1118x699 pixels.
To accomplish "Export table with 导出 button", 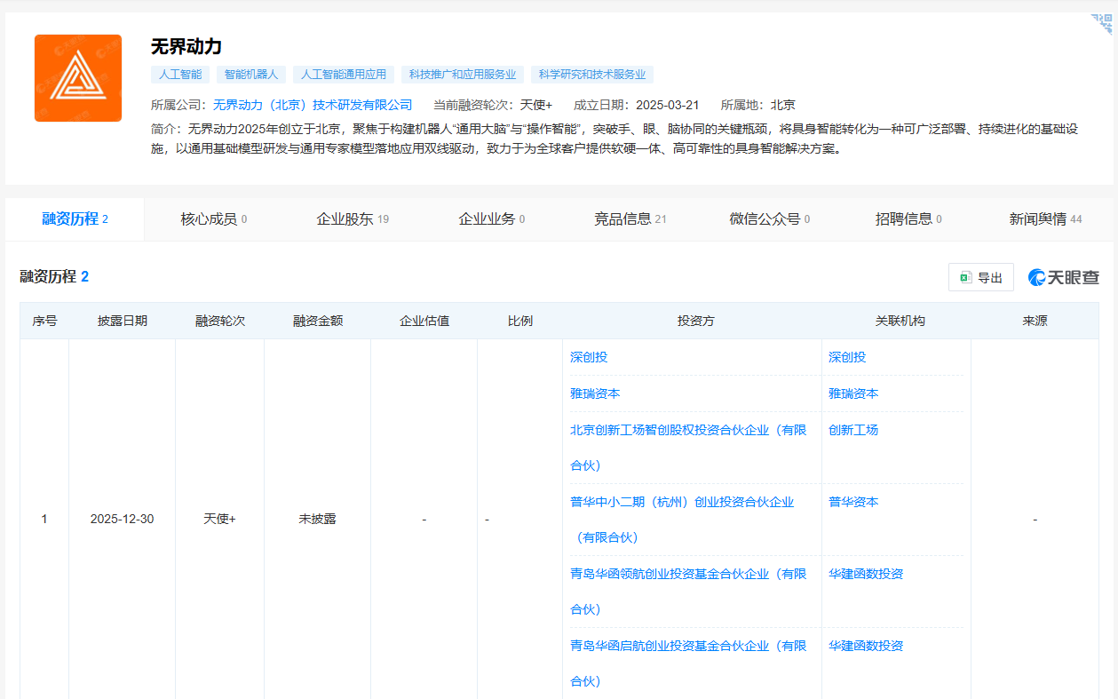I will [x=981, y=278].
